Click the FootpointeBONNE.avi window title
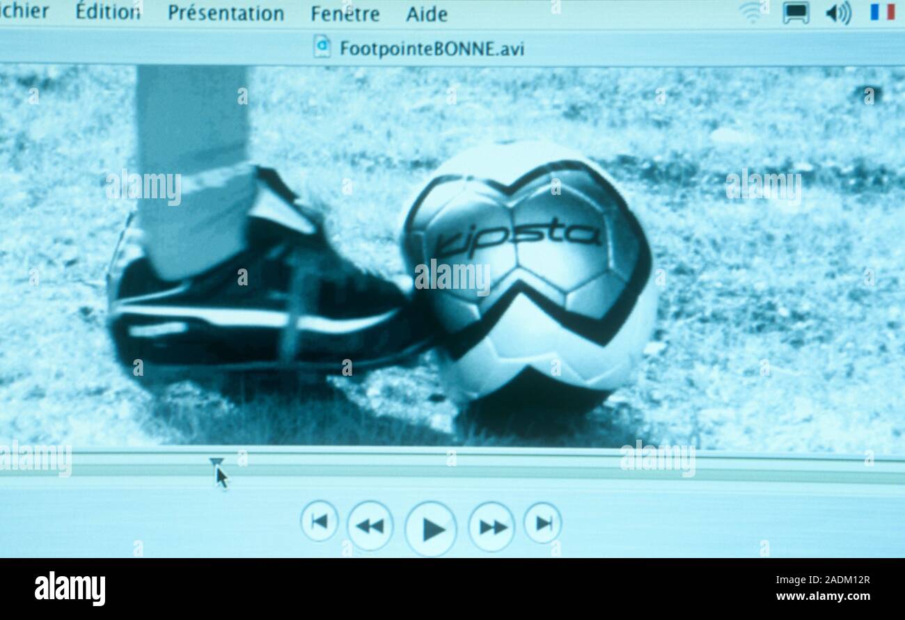The image size is (905, 620). click(432, 49)
